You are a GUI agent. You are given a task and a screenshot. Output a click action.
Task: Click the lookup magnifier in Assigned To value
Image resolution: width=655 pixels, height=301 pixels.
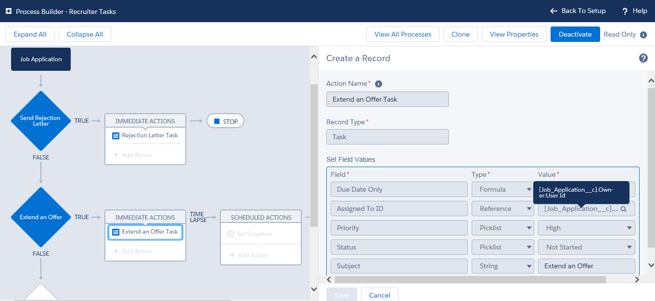(x=623, y=209)
